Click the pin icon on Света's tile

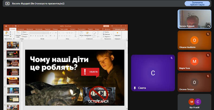(135, 88)
